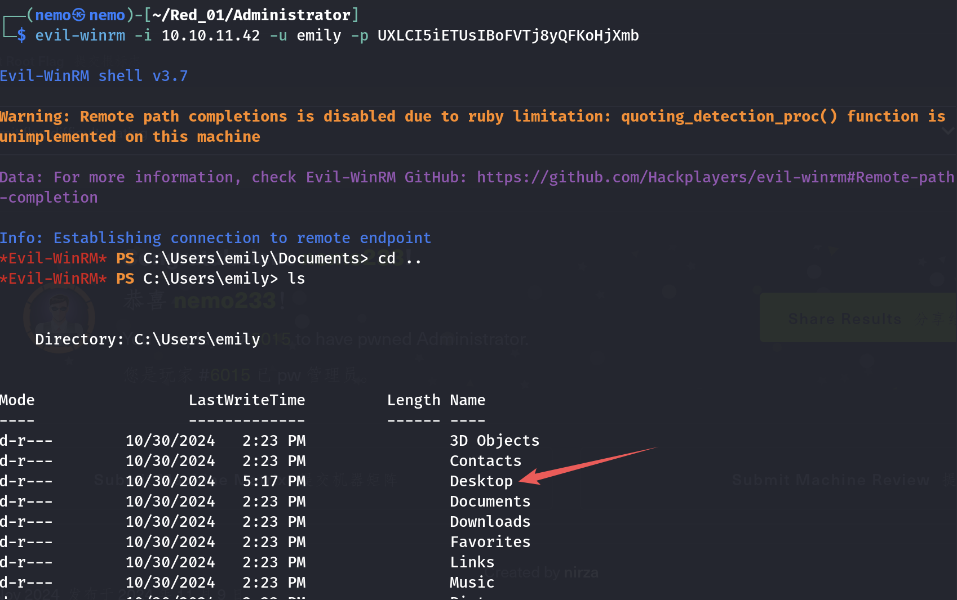The width and height of the screenshot is (957, 600).
Task: Click the LastWriteTime column header
Action: click(x=246, y=400)
